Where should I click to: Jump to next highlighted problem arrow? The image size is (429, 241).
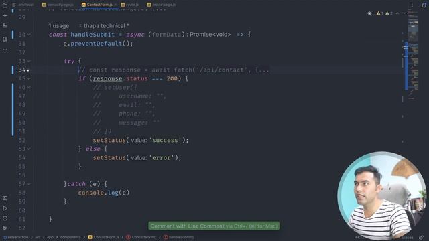[x=404, y=13]
